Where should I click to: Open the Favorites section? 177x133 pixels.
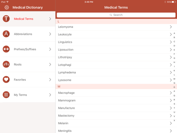pyautogui.click(x=28, y=80)
